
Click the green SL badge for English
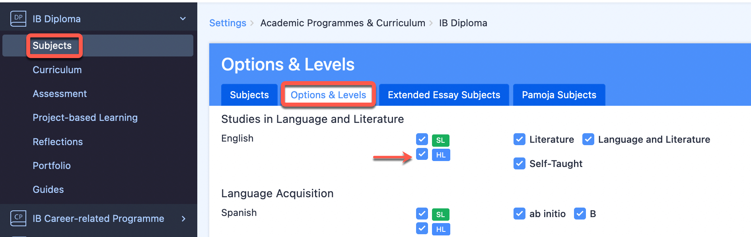coord(441,140)
